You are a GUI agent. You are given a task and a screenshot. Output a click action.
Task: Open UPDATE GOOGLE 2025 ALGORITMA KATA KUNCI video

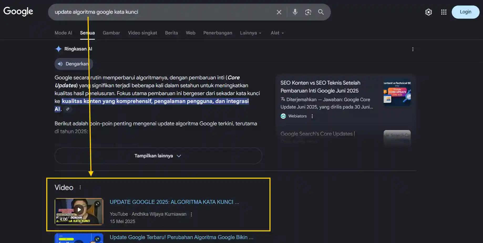[x=174, y=202]
